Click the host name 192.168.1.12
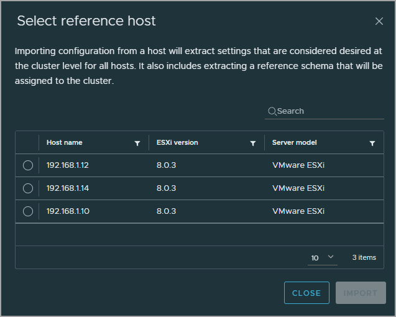Screen dimensions: 396x317 point(67,165)
